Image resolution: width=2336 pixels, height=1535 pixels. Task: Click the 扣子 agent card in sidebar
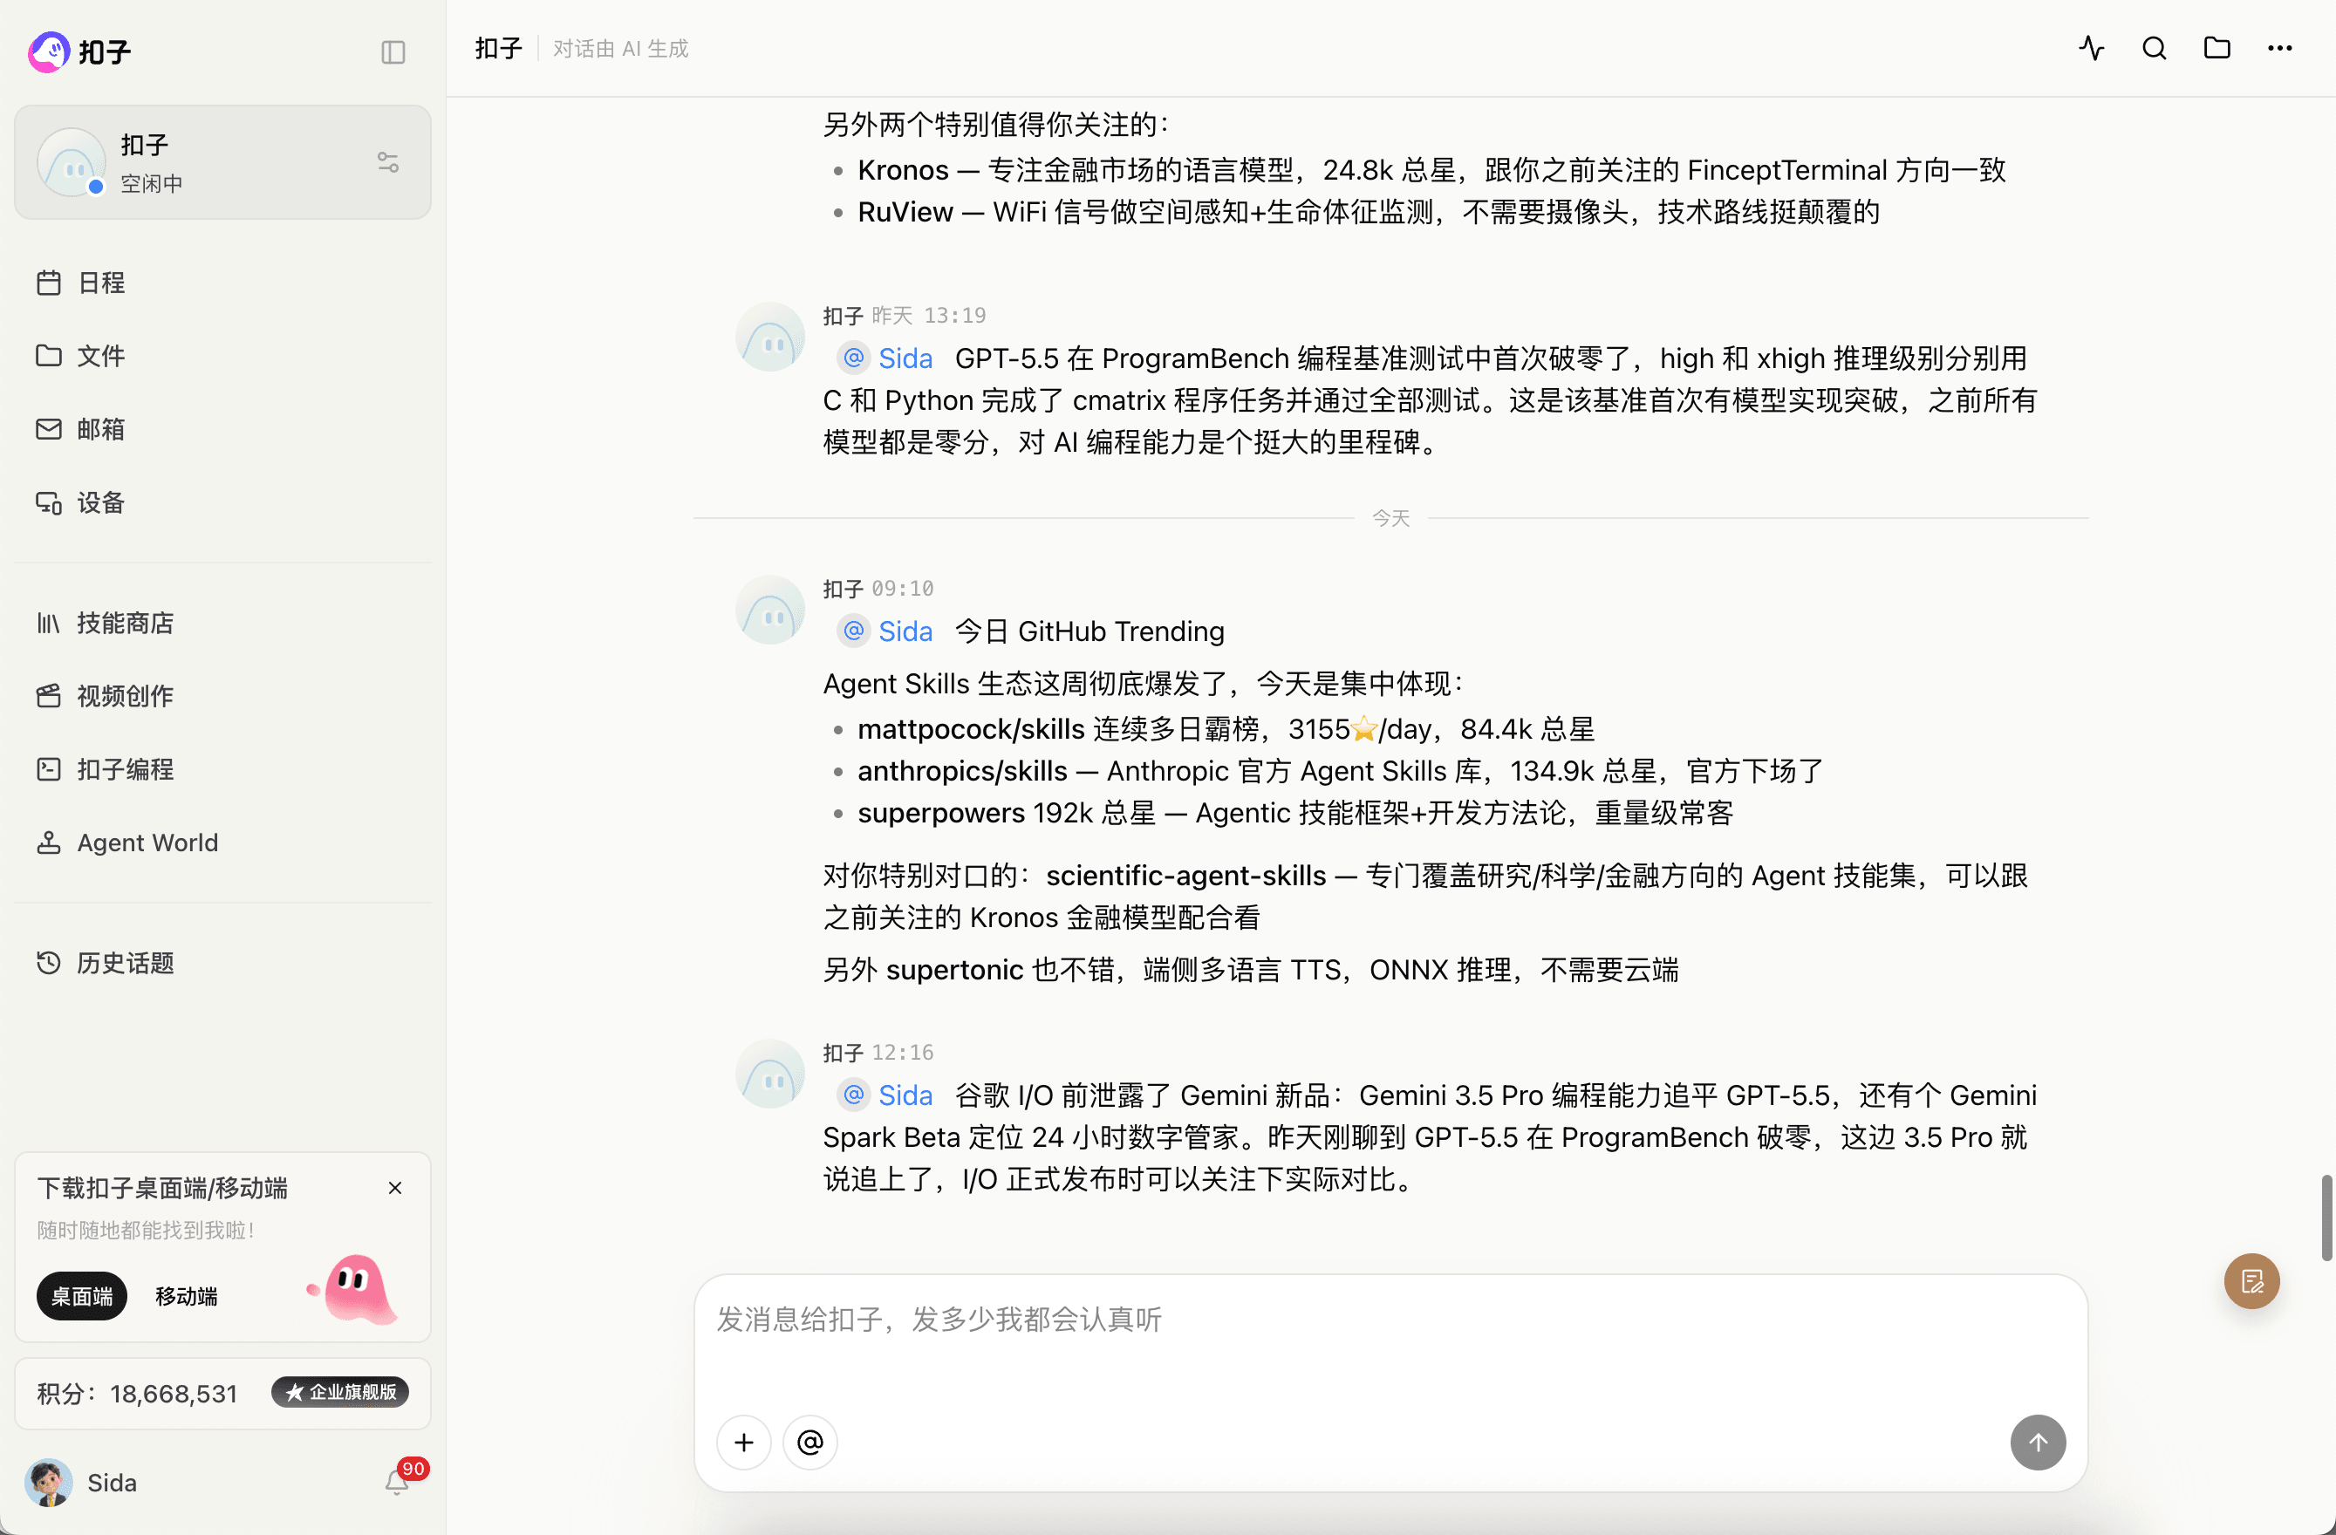(x=222, y=162)
